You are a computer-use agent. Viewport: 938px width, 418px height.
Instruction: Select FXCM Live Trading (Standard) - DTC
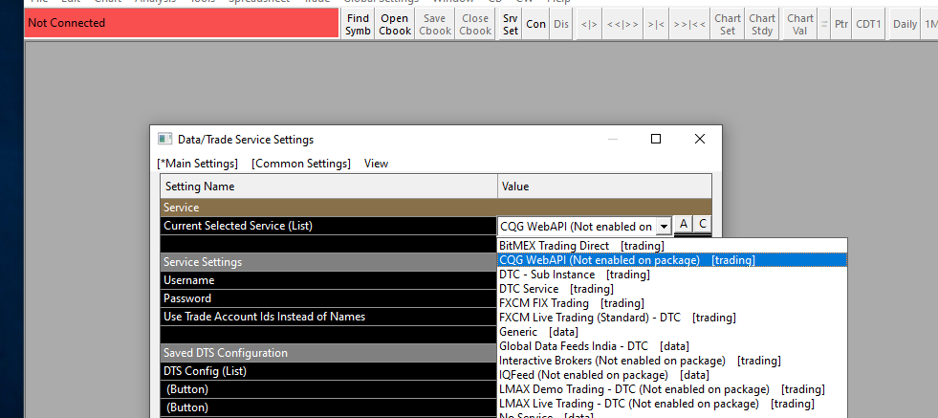click(672, 318)
